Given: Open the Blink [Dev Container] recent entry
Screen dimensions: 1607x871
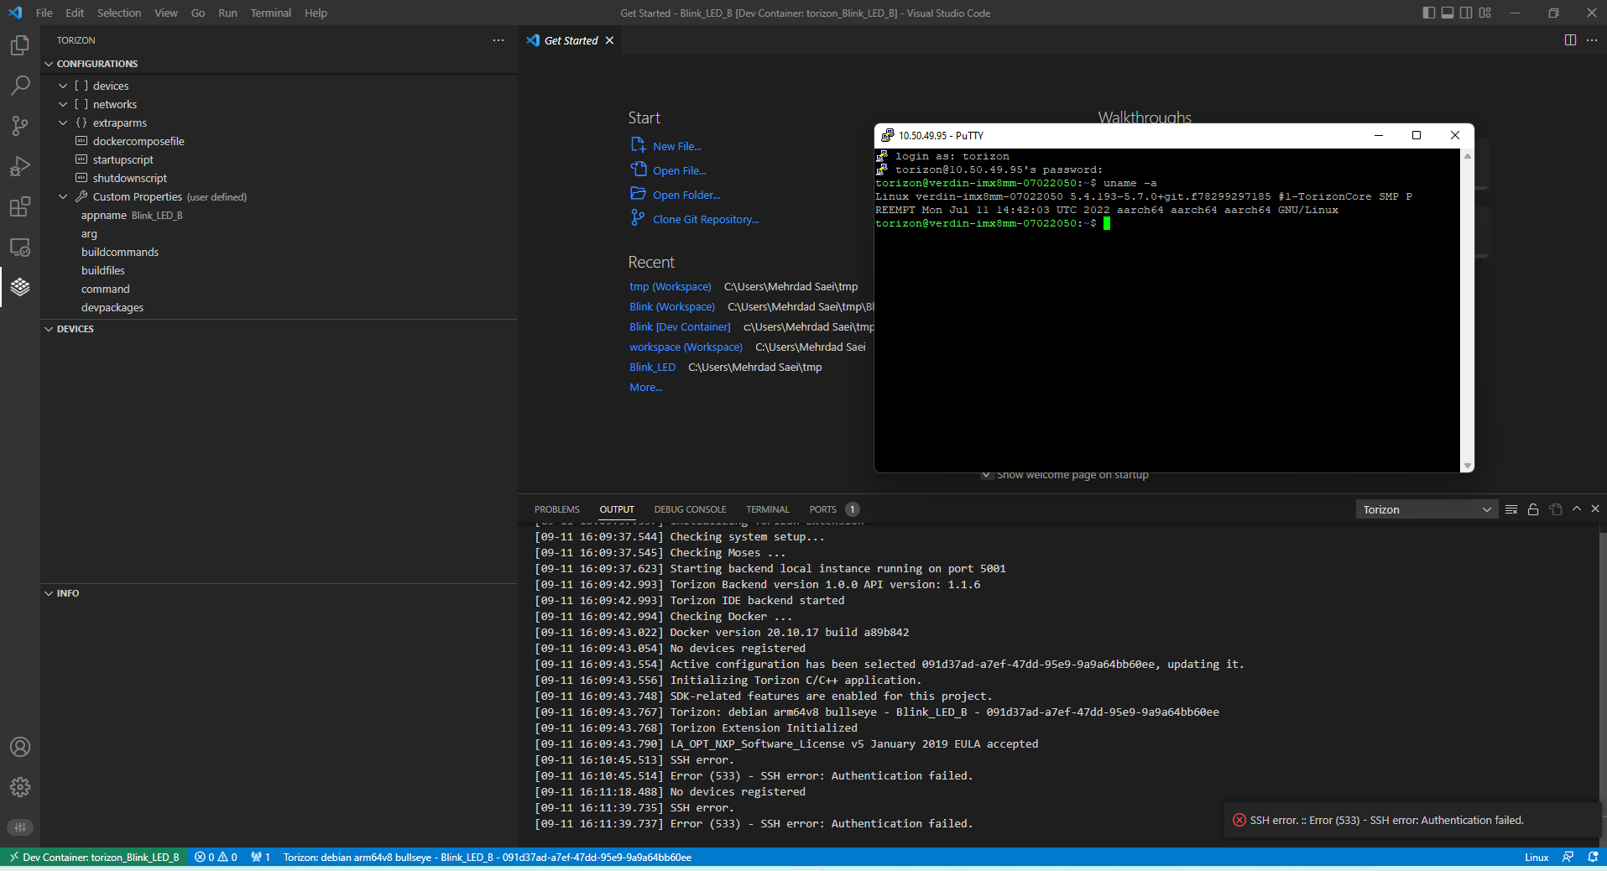Looking at the screenshot, I should (680, 327).
